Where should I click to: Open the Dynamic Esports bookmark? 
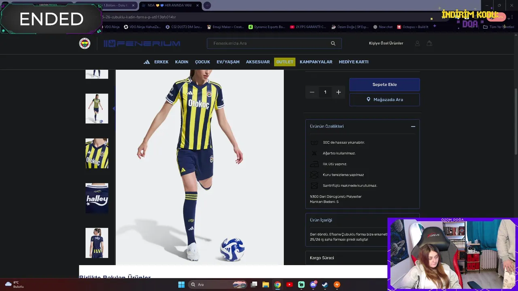(267, 27)
